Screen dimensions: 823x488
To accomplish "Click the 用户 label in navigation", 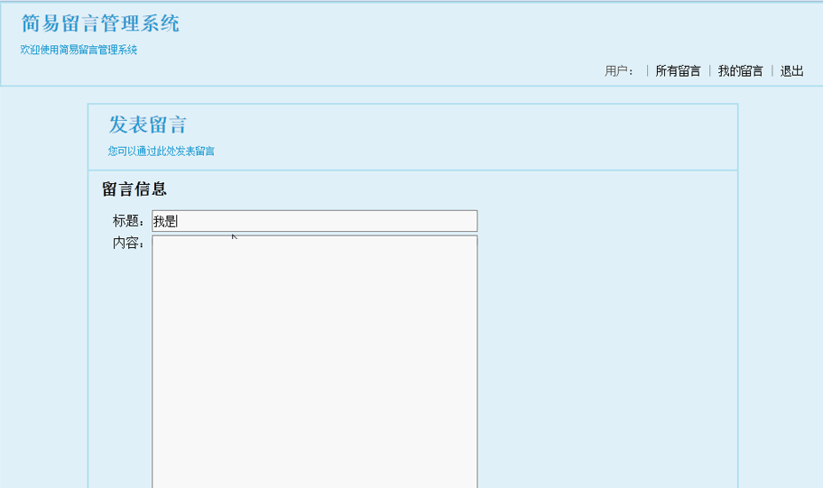I will tap(619, 71).
